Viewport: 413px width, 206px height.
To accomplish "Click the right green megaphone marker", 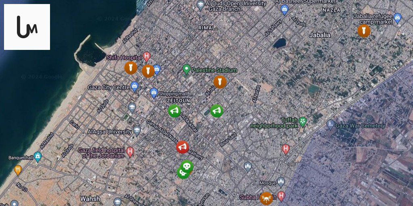I will tap(217, 111).
